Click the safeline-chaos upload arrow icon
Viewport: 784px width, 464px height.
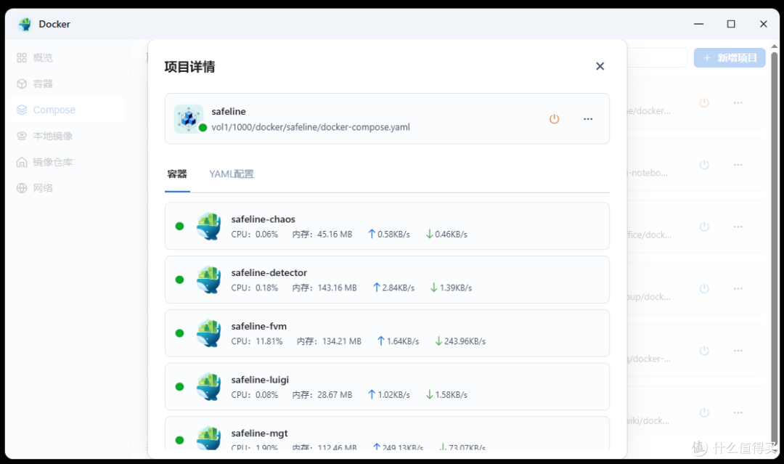tap(372, 234)
